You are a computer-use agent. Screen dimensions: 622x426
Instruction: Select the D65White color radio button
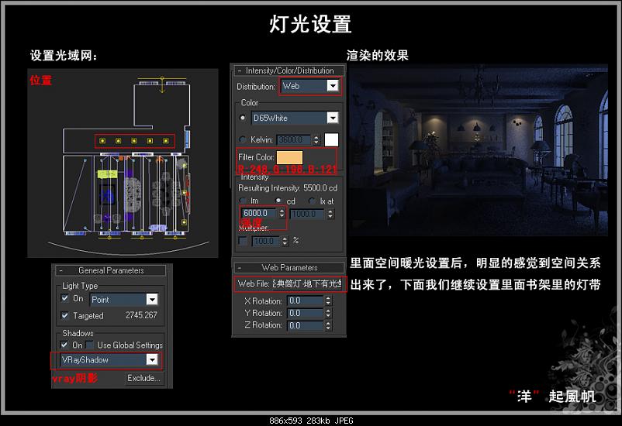(x=243, y=118)
